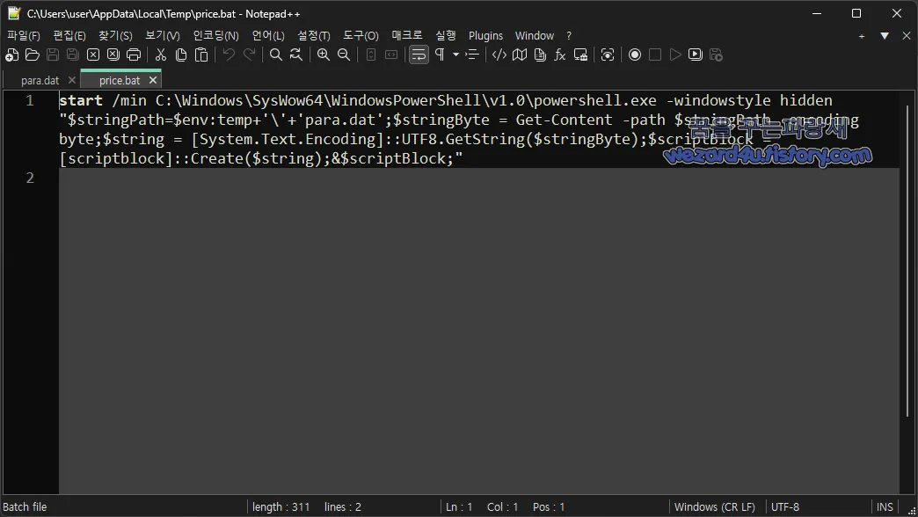Undo last action with toolbar icon
918x517 pixels.
[x=229, y=55]
